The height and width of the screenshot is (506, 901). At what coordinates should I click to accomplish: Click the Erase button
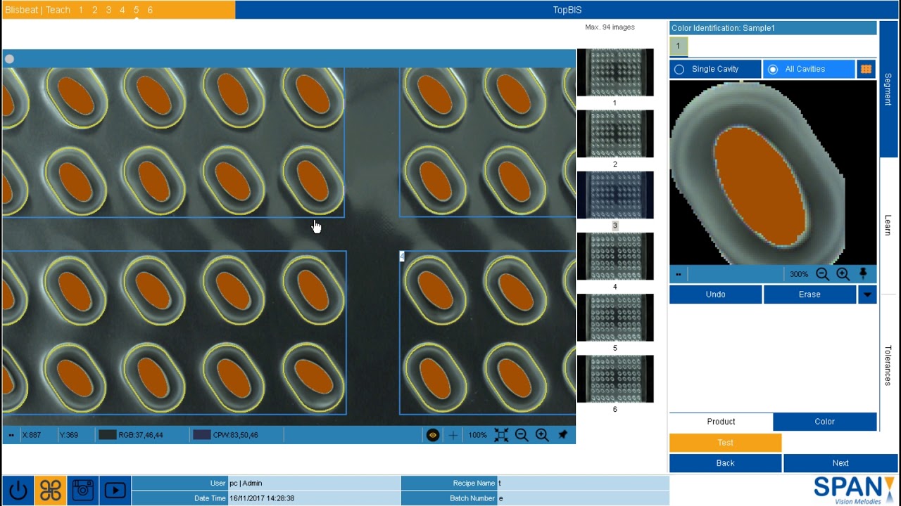point(809,294)
